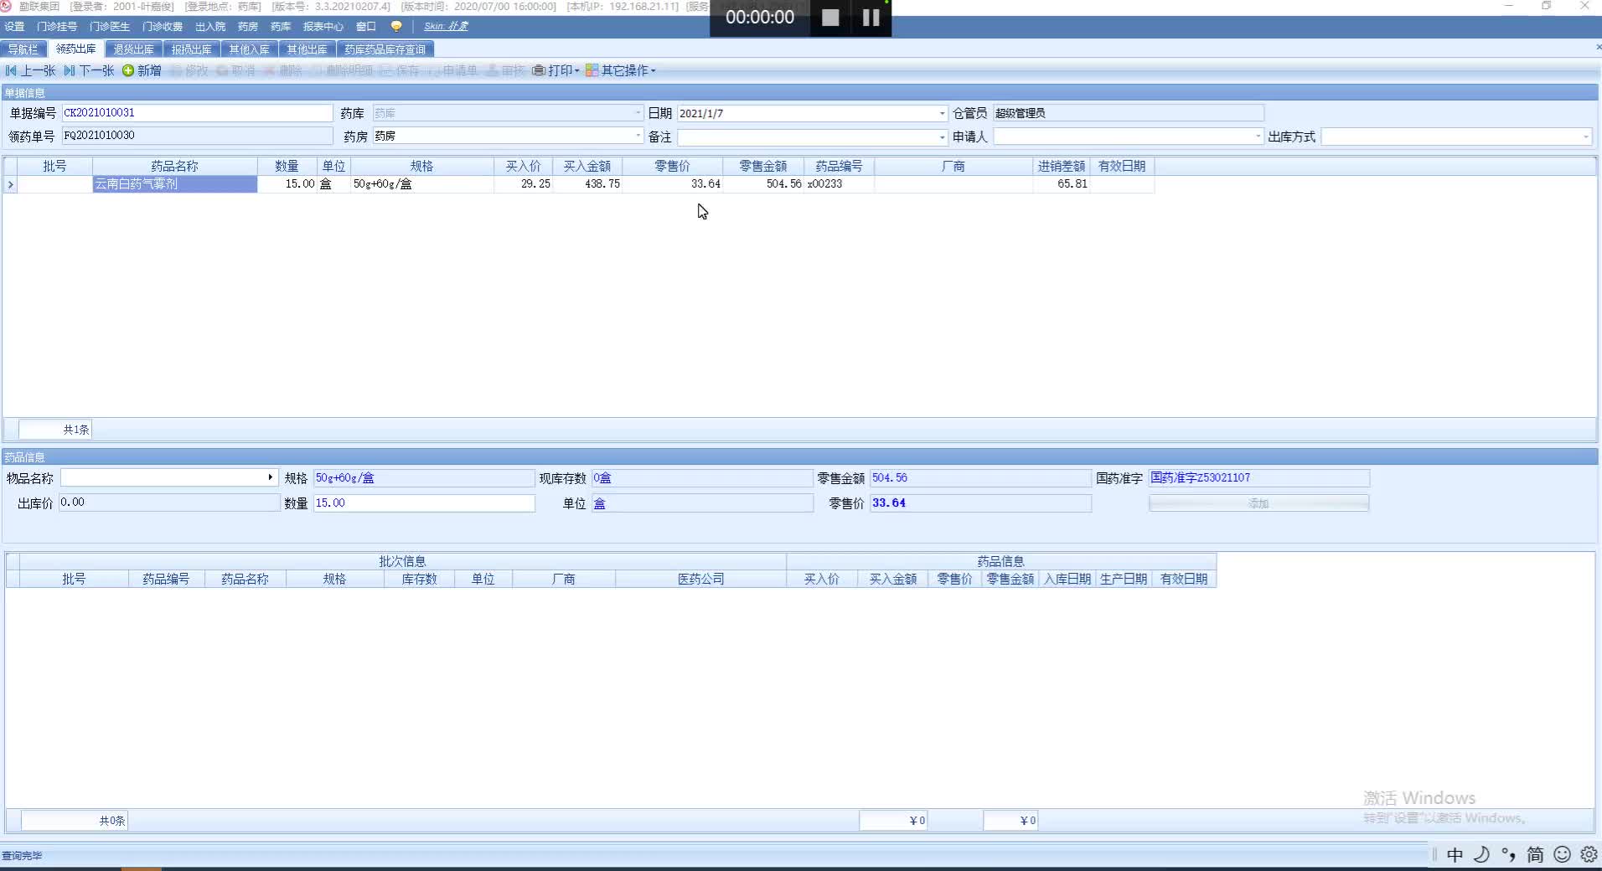Click the disabled 审核 audit toolbar item
This screenshot has width=1602, height=871.
click(x=505, y=70)
